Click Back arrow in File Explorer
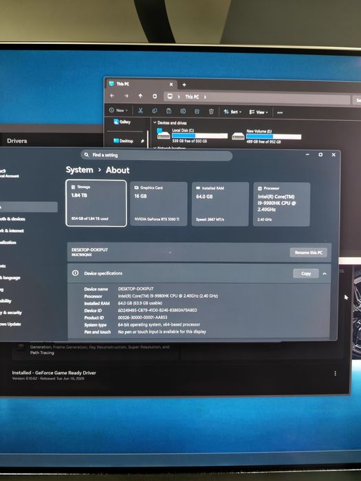 point(112,96)
